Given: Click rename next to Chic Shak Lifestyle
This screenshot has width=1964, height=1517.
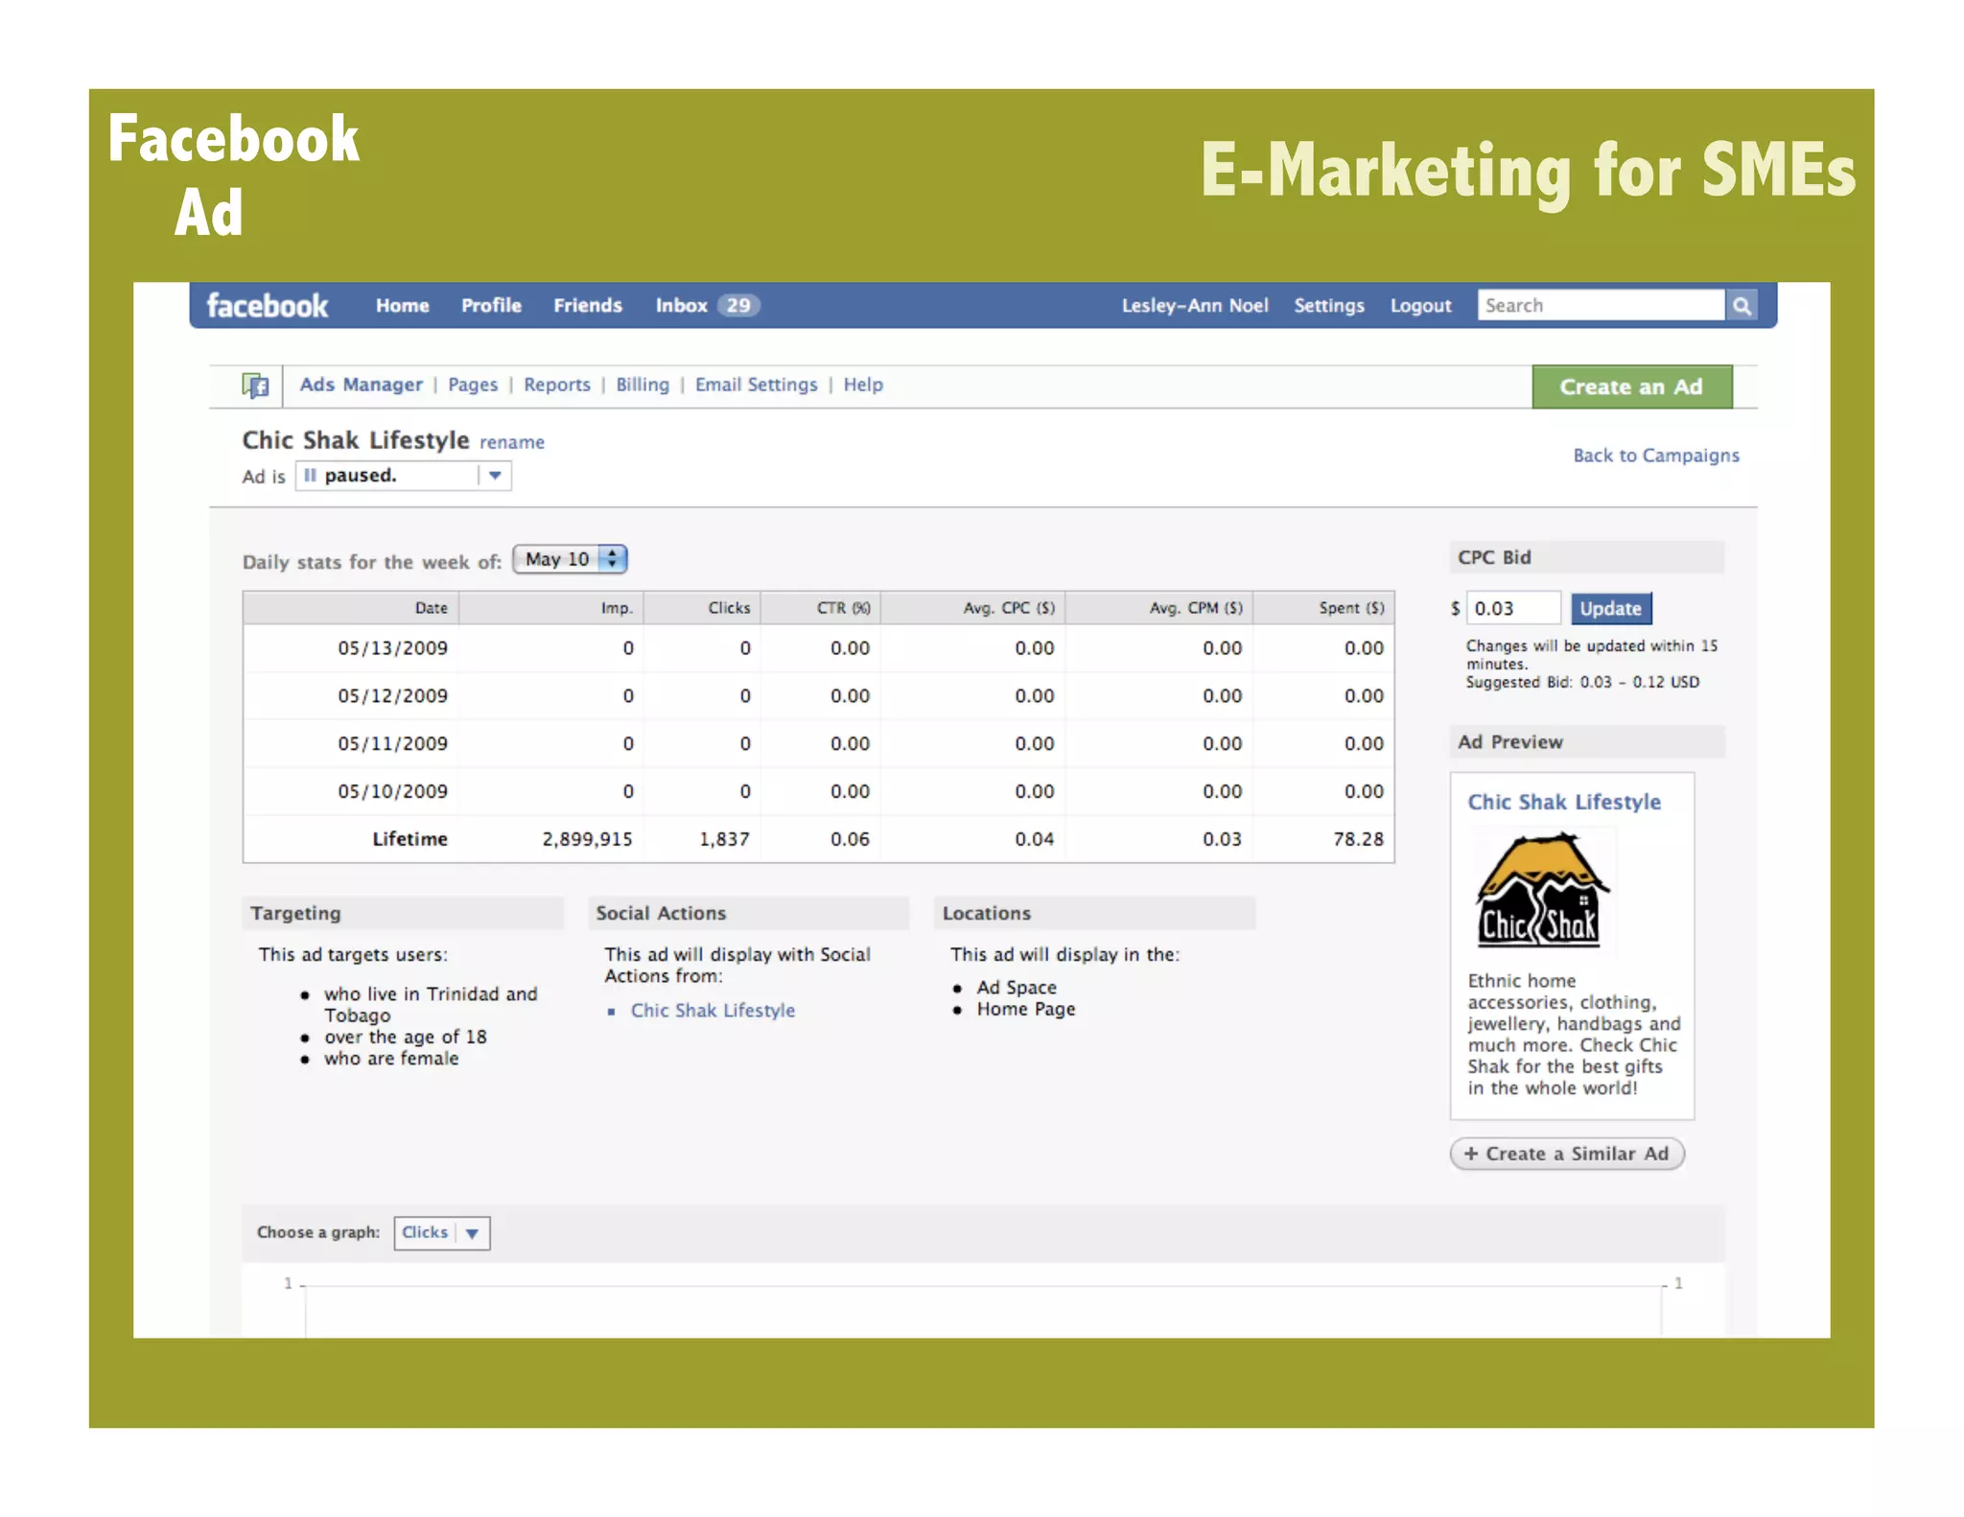Looking at the screenshot, I should click(x=512, y=442).
